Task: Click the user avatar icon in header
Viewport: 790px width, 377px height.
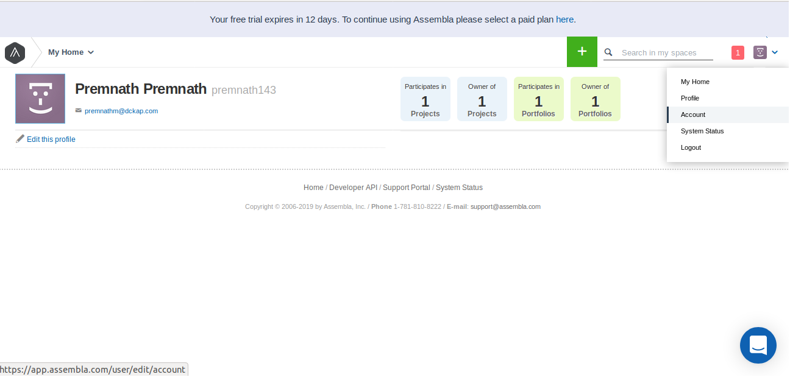Action: [760, 52]
